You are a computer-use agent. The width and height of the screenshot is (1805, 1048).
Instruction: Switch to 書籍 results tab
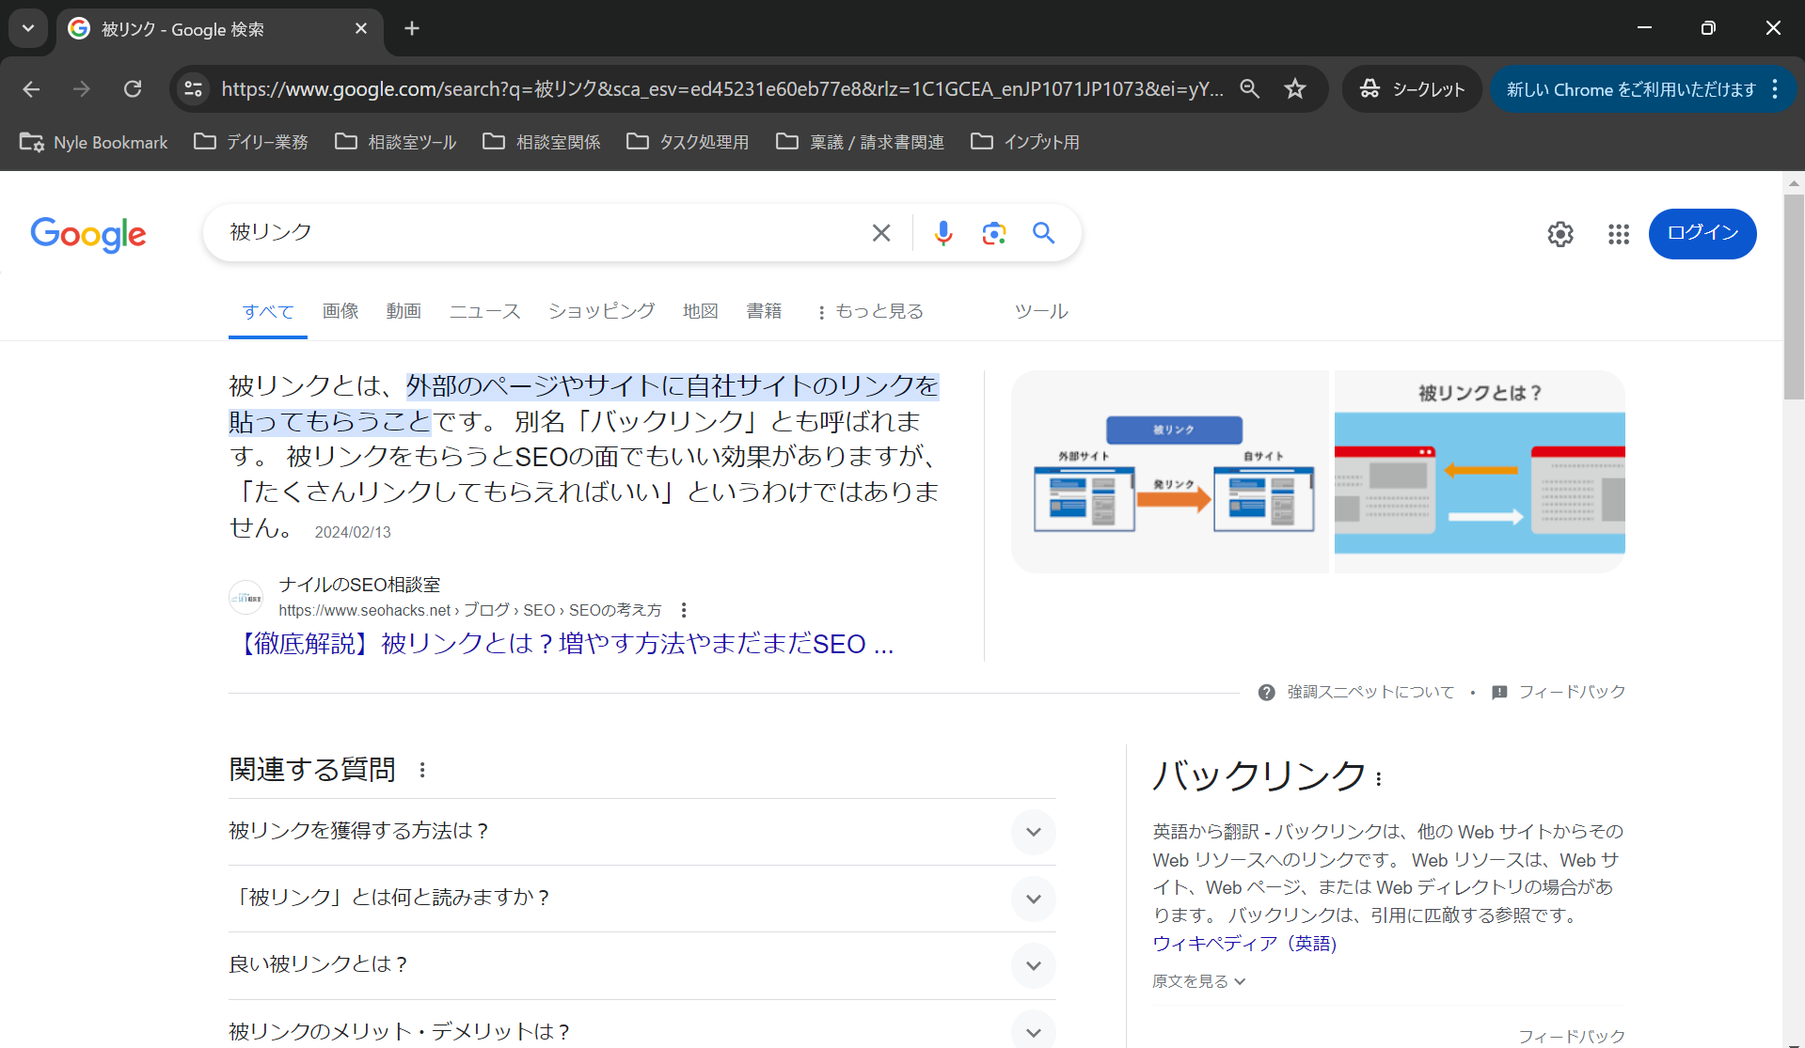click(764, 311)
